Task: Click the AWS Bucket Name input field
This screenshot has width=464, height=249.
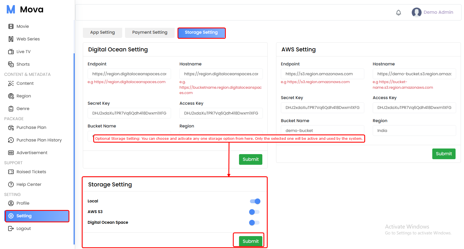Action: [x=322, y=131]
